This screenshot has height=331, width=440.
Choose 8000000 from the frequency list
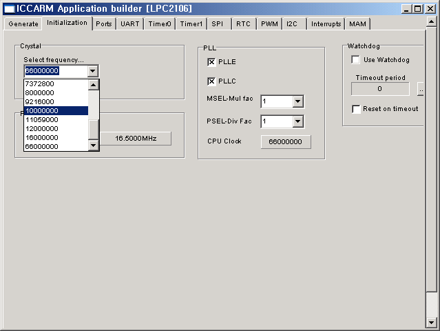(56, 92)
